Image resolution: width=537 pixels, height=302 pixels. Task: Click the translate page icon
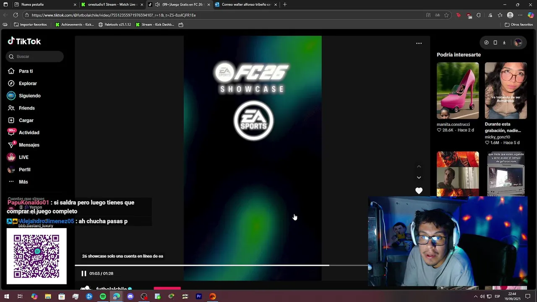437,15
